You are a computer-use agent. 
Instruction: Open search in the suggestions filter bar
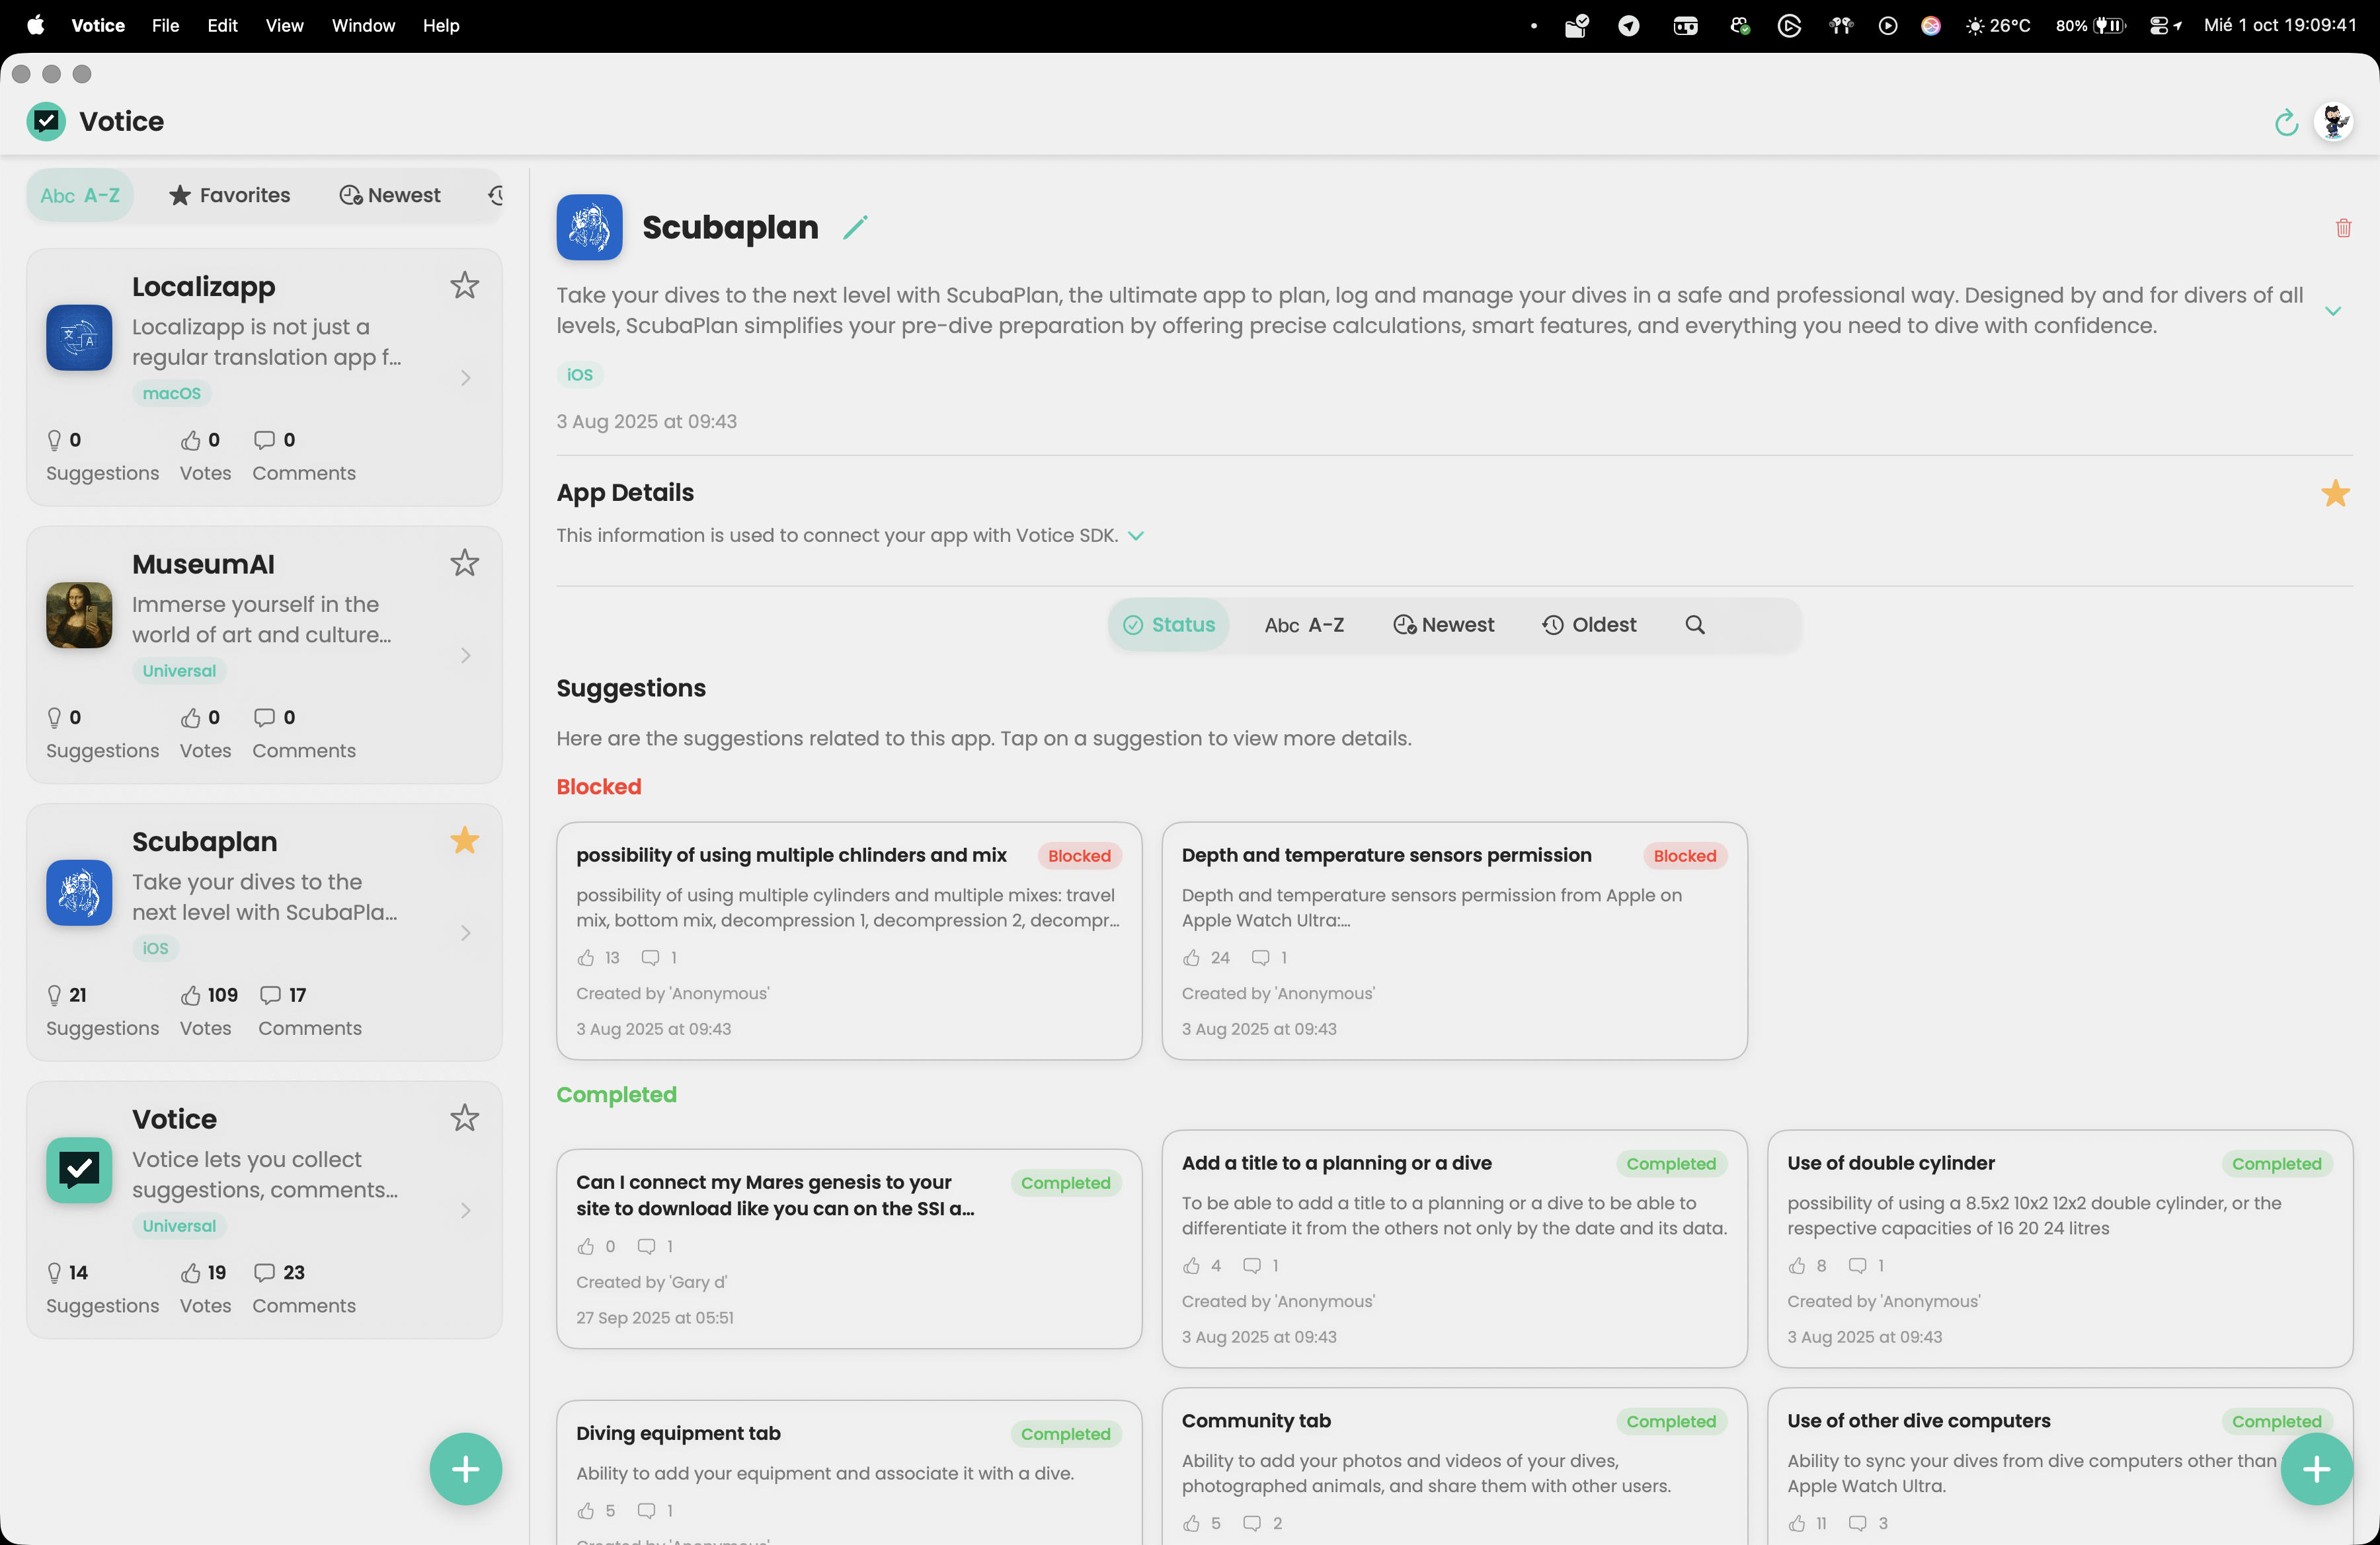[x=1694, y=624]
